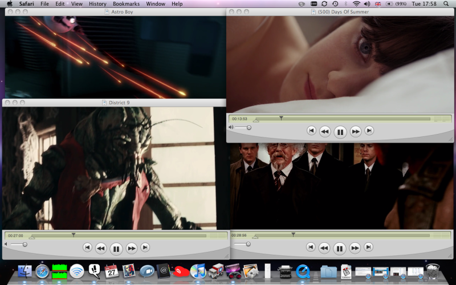The image size is (456, 285).
Task: Fast forward the District 9 movie
Action: coord(132,249)
